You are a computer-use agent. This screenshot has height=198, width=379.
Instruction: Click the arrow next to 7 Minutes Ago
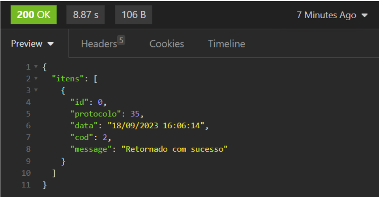pyautogui.click(x=365, y=15)
